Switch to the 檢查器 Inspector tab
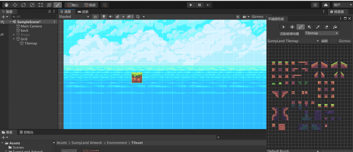This screenshot has height=152, width=353. coord(337,12)
